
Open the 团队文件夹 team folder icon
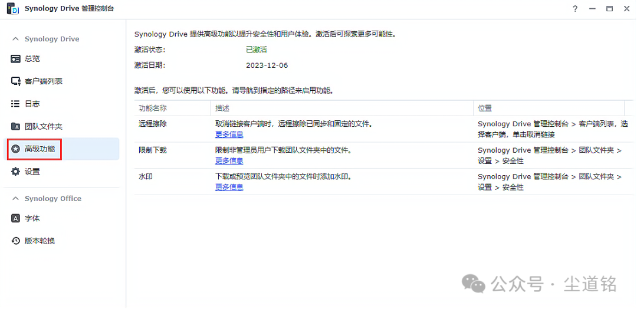(16, 126)
